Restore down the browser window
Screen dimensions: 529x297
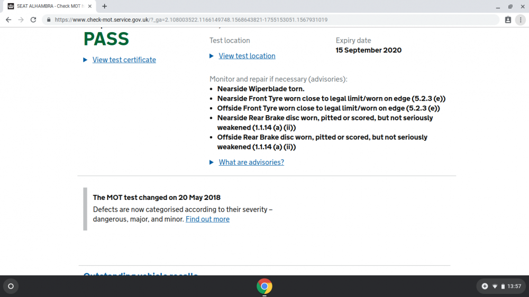tap(510, 6)
